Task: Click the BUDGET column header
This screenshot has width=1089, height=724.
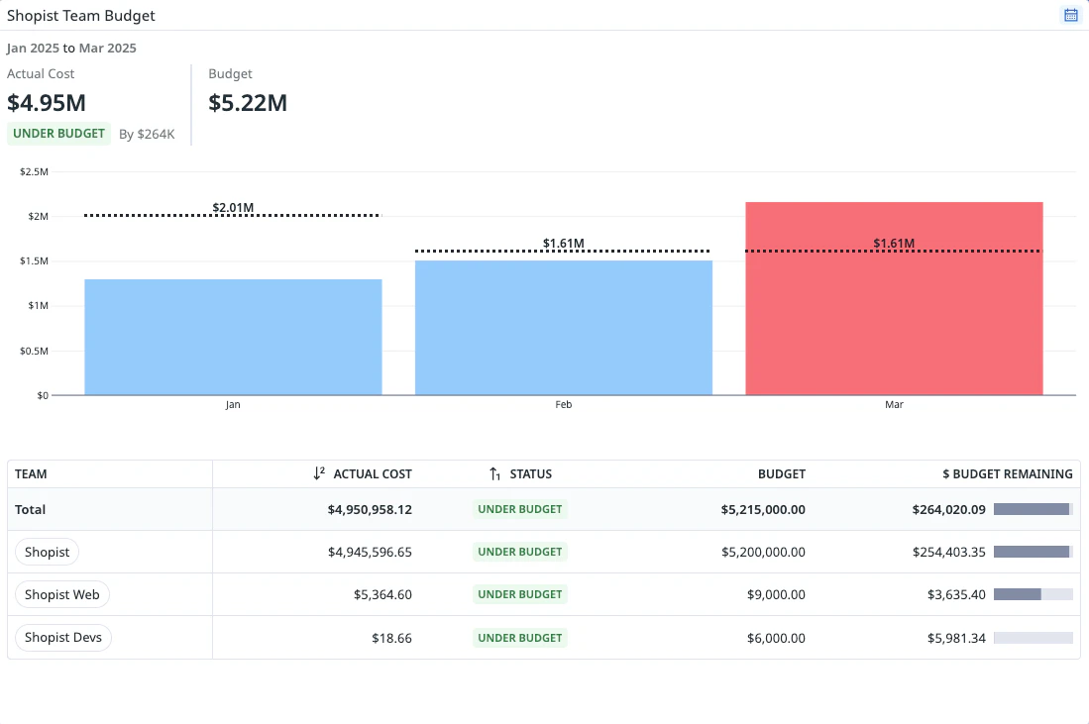Action: pos(782,474)
